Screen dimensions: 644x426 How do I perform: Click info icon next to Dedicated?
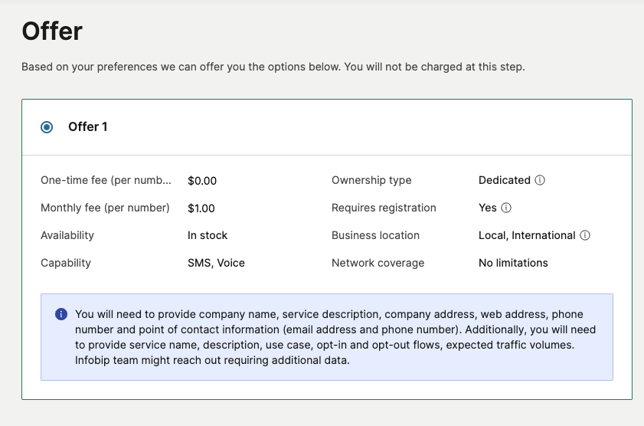click(x=540, y=181)
